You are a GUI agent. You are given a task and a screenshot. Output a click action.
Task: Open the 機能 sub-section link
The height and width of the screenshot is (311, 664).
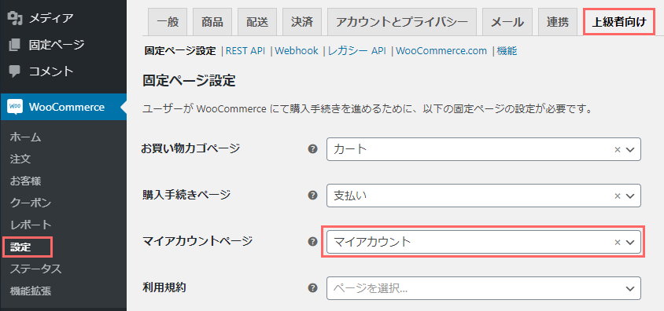pos(507,51)
